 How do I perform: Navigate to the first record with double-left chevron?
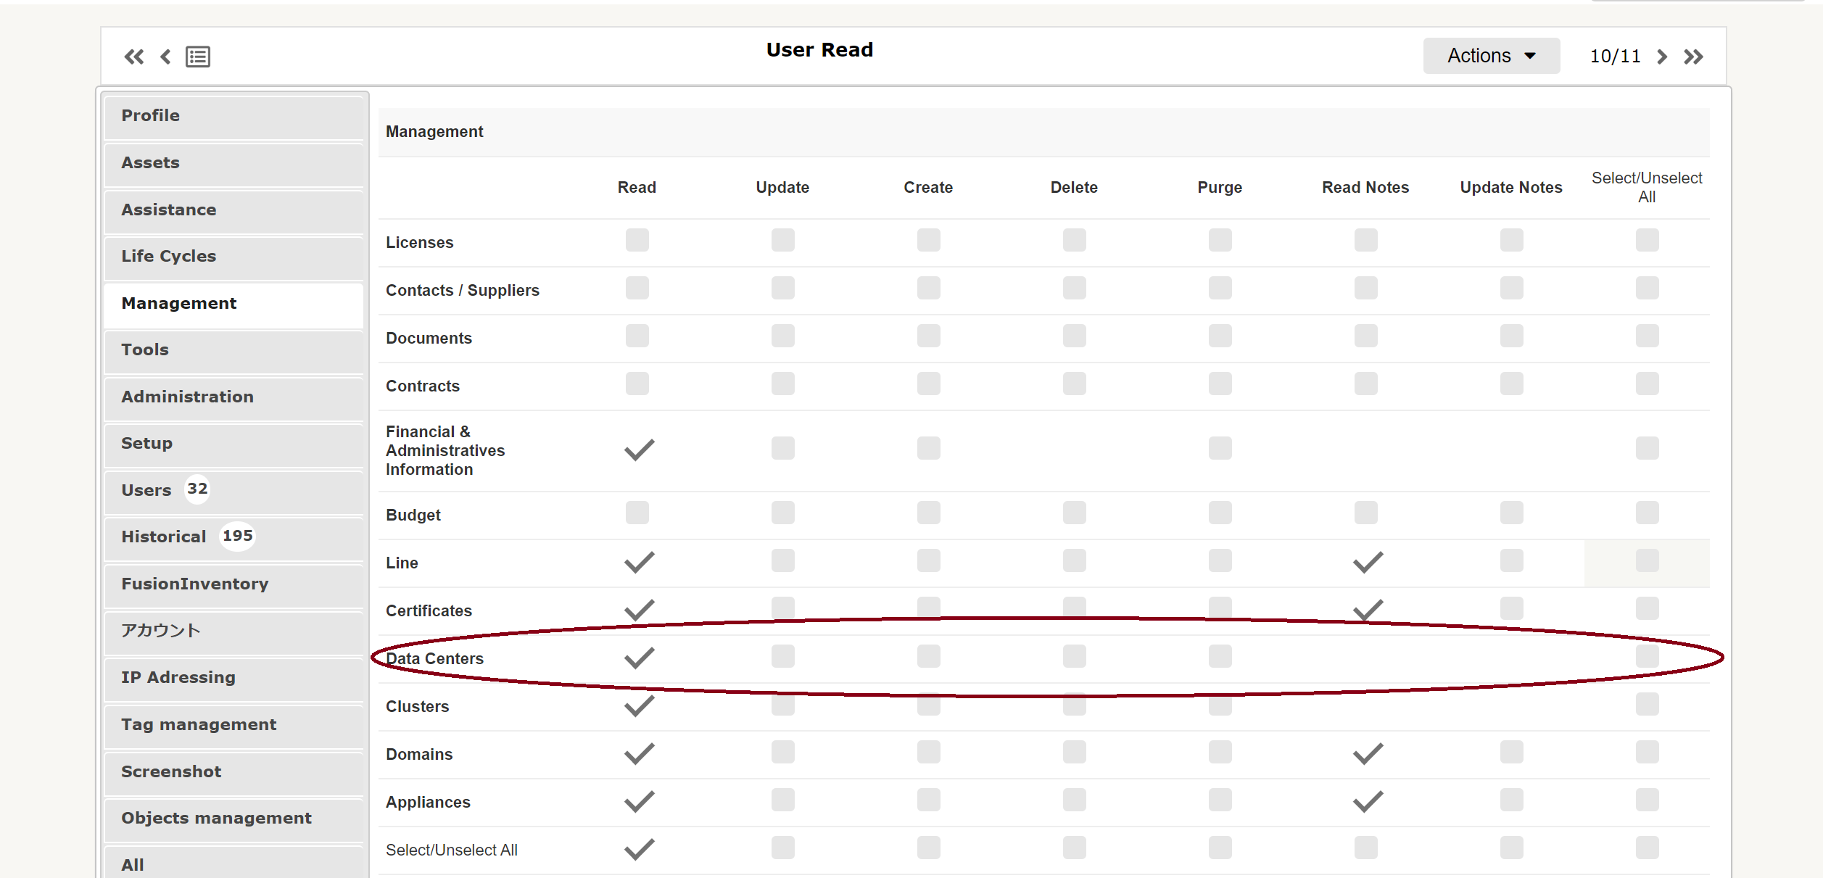click(x=134, y=56)
